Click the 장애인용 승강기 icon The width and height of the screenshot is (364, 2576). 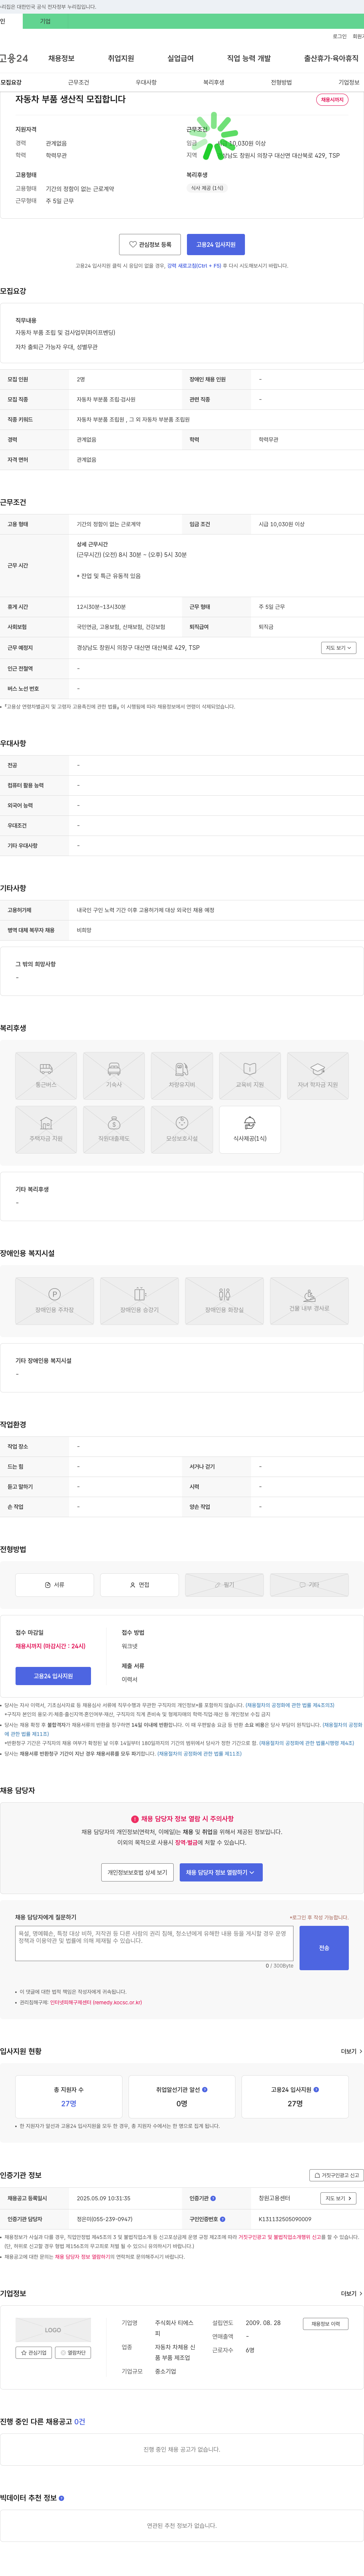(x=140, y=1301)
